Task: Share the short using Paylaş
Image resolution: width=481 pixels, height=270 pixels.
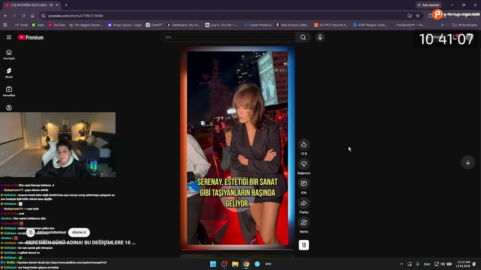Action: 304,203
